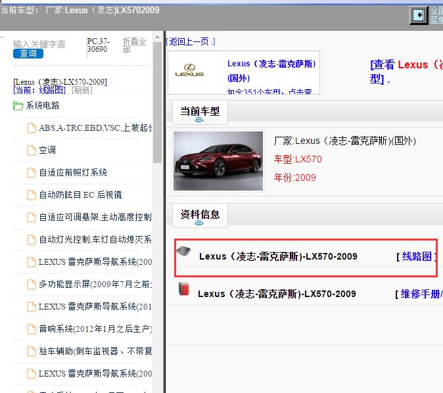Open 多功能显示屏(2009年7月之前 entry
The image size is (443, 393).
(95, 284)
